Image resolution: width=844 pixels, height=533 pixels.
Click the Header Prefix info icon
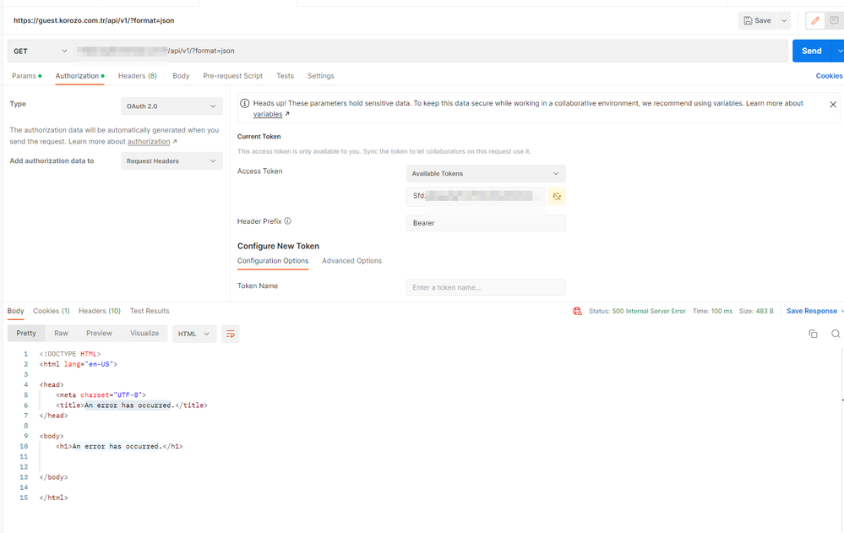(288, 221)
